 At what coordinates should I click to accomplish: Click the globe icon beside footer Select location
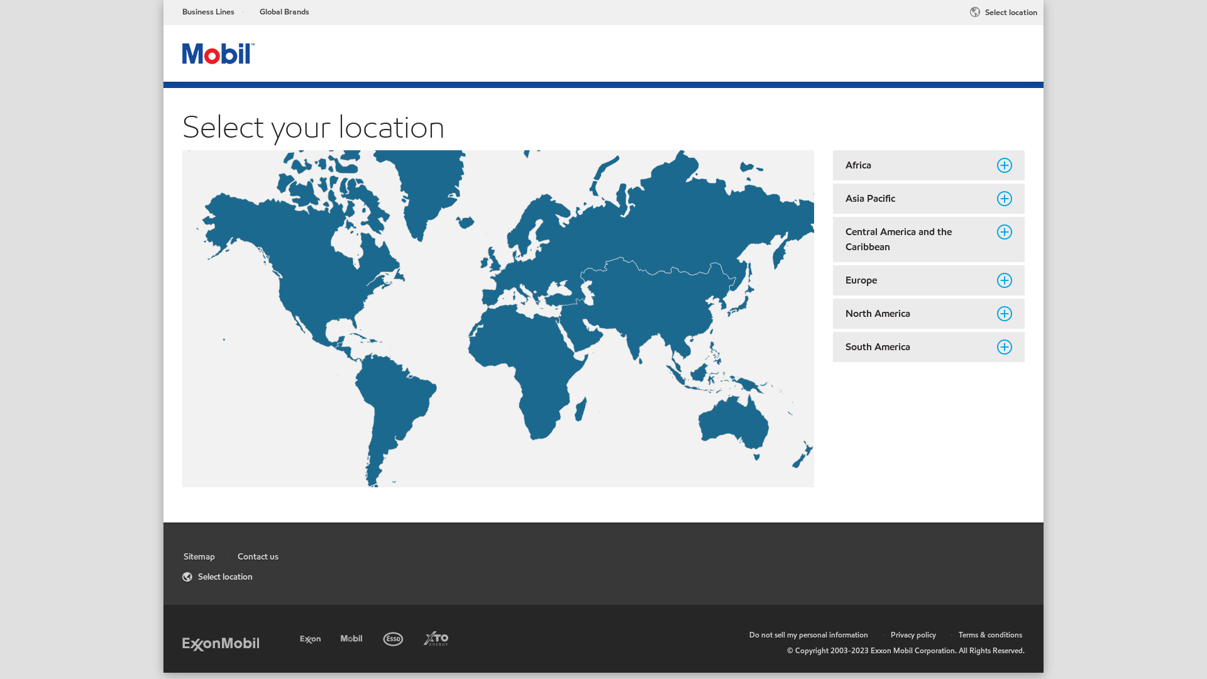coord(187,577)
